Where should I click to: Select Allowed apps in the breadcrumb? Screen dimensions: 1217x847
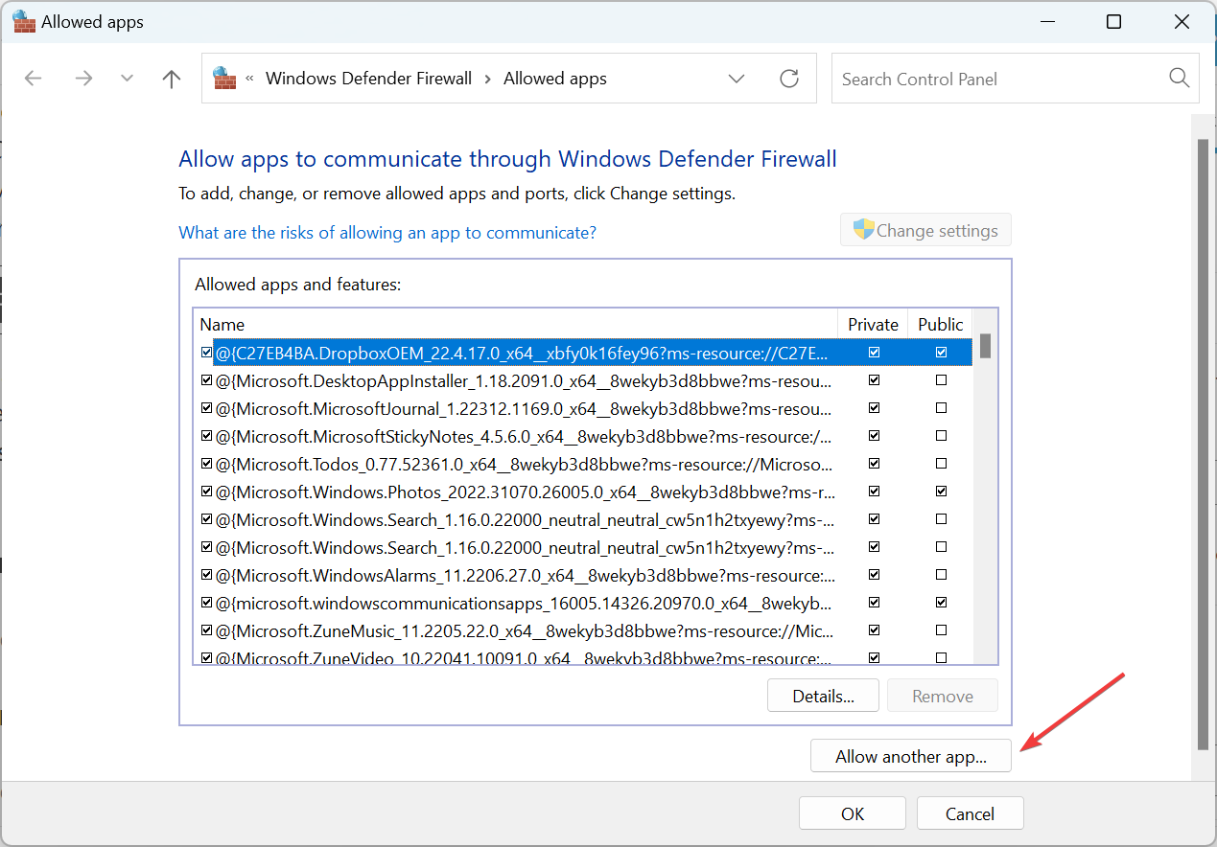[x=555, y=79]
